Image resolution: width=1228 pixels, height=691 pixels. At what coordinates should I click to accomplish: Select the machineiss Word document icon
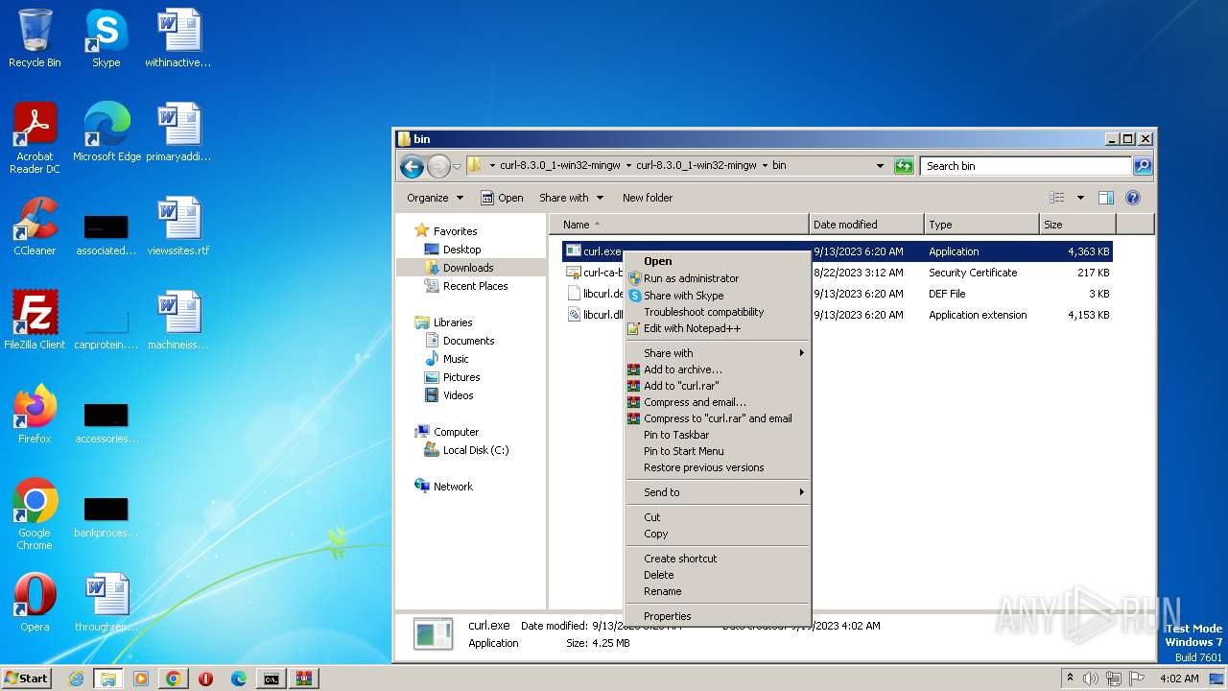pos(178,321)
